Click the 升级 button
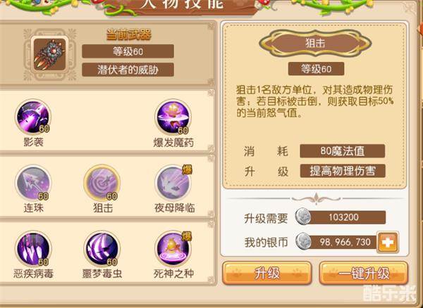 click(267, 274)
